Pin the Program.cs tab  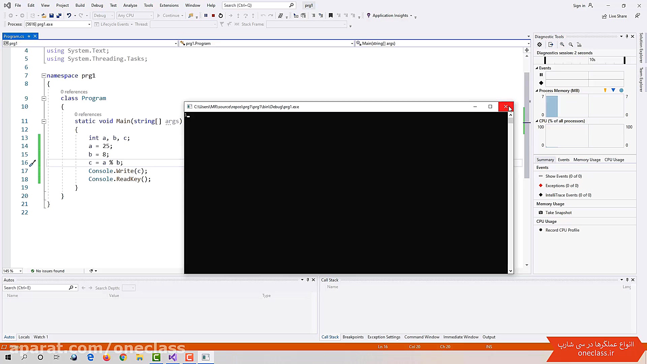29,36
